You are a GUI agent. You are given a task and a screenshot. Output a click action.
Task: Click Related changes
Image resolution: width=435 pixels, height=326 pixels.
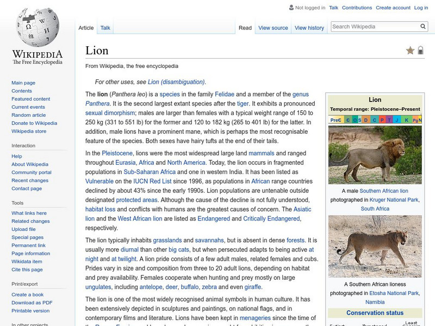click(30, 221)
